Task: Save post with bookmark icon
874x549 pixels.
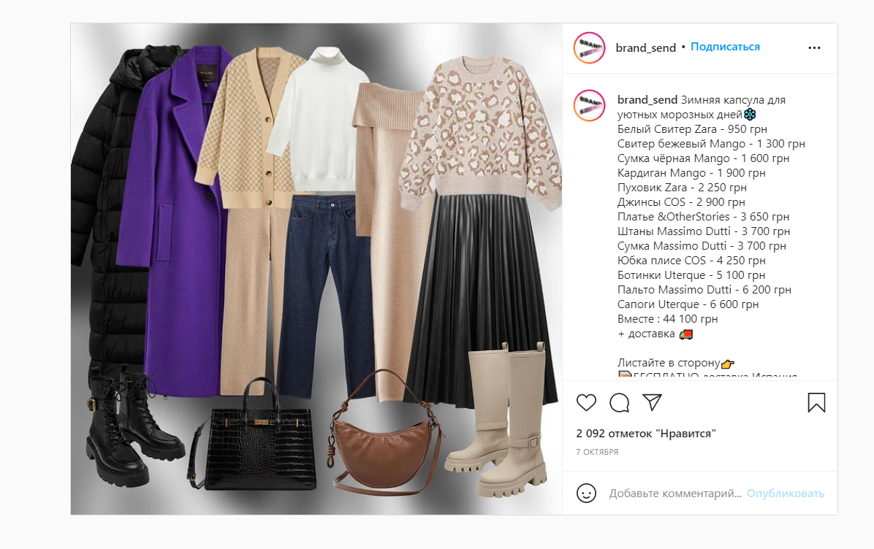Action: [x=816, y=402]
